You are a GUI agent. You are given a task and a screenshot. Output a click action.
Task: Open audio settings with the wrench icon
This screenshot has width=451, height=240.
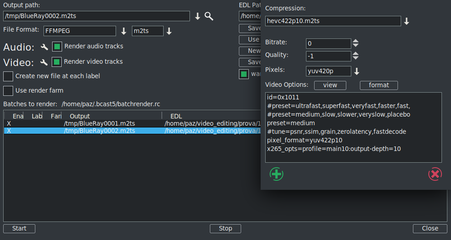tap(44, 47)
